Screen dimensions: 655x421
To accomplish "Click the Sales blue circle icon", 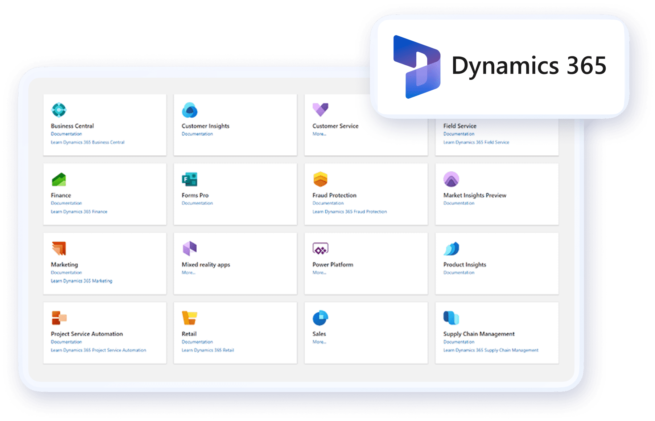I will (x=320, y=318).
